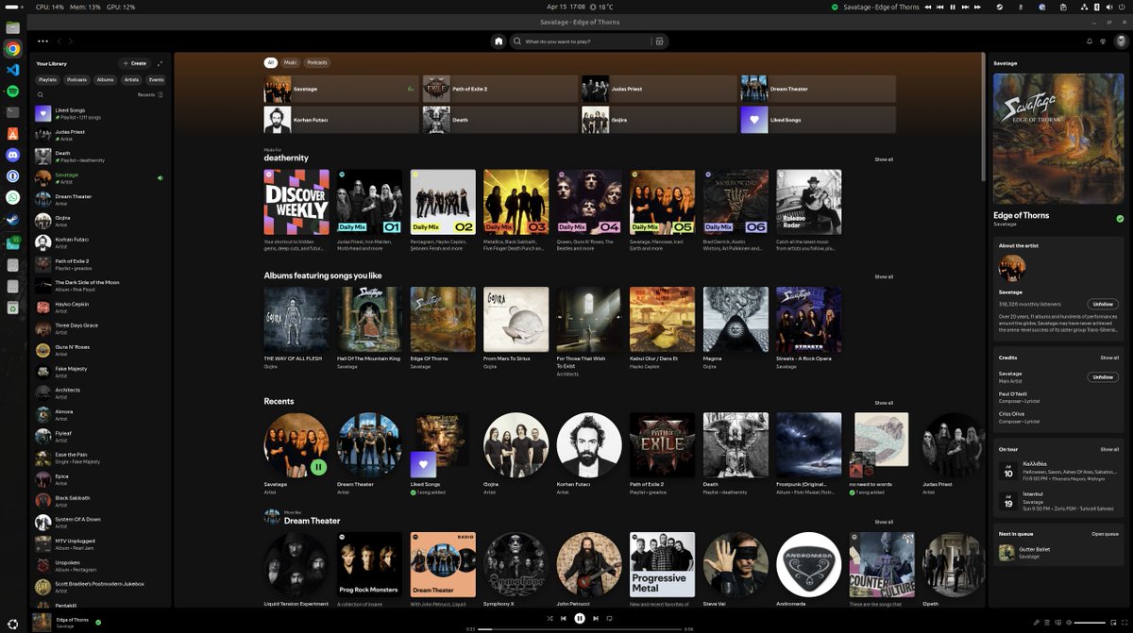Viewport: 1133px width, 633px height.
Task: Select the All filter on home
Action: (x=271, y=63)
